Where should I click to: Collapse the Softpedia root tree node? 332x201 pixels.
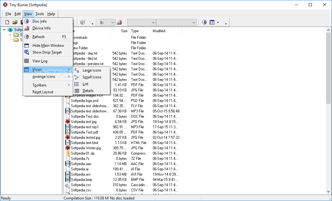[4, 30]
